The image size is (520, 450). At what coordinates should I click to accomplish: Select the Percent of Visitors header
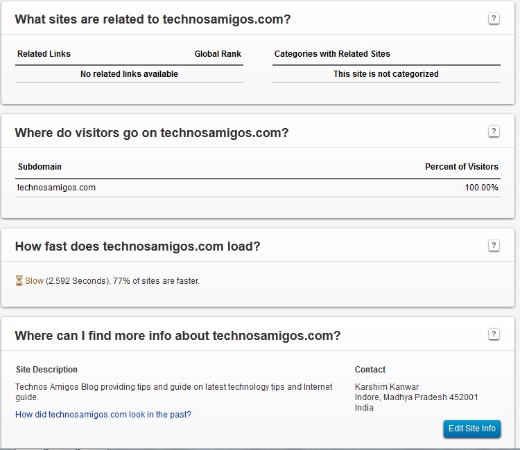(x=461, y=167)
